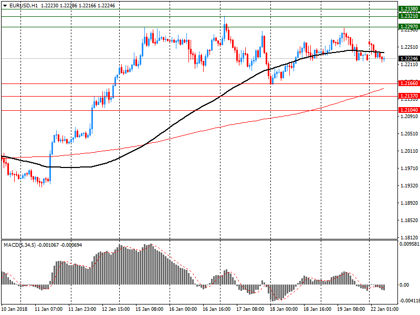Click the 1.18920 price scale value
The height and width of the screenshot is (315, 420).
pos(409,203)
